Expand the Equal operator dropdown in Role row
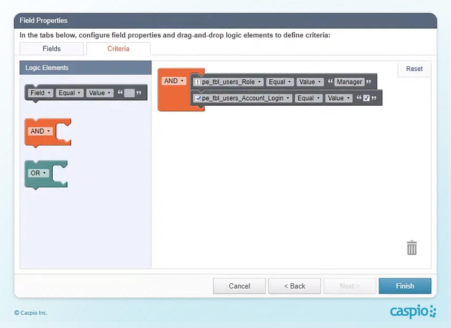Screen dimensions: 451x328 pos(280,82)
